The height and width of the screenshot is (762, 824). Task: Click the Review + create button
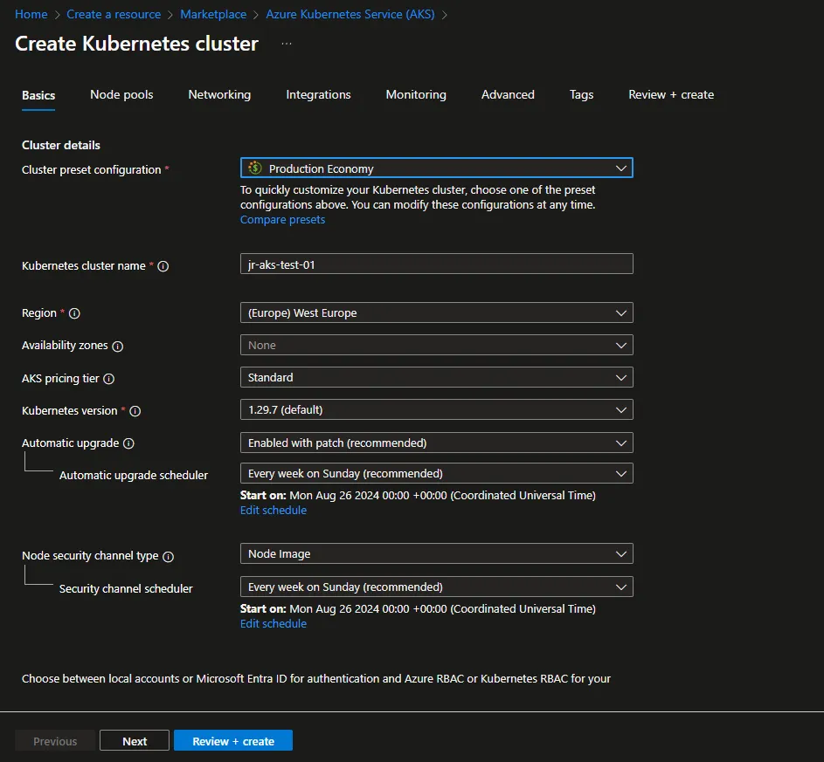click(232, 739)
